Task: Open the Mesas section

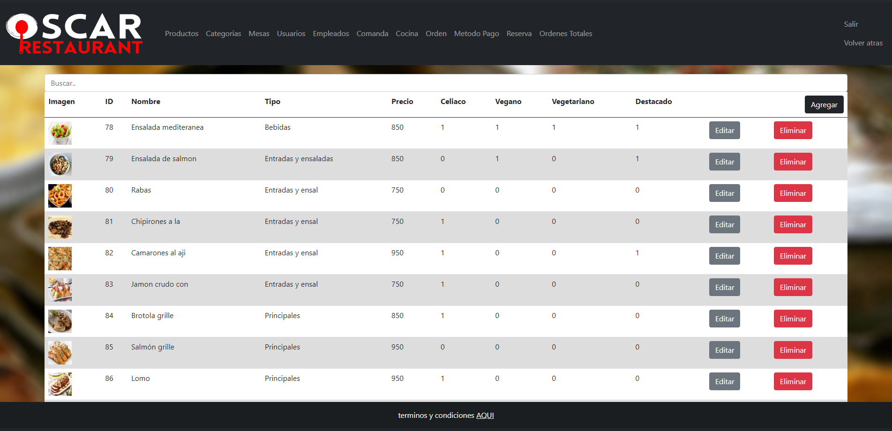Action: (259, 34)
